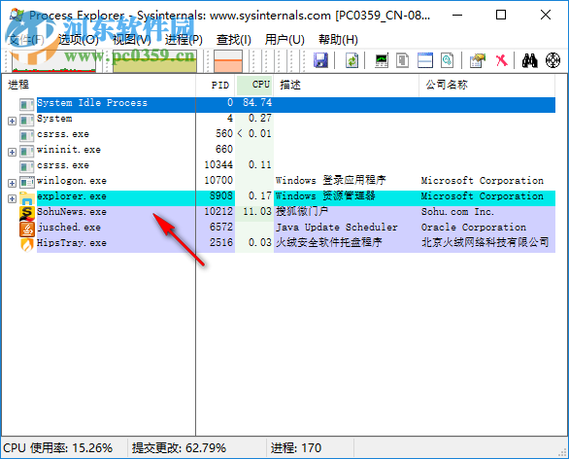
Task: Click the commit history yellow mini graph
Action: click(x=155, y=60)
